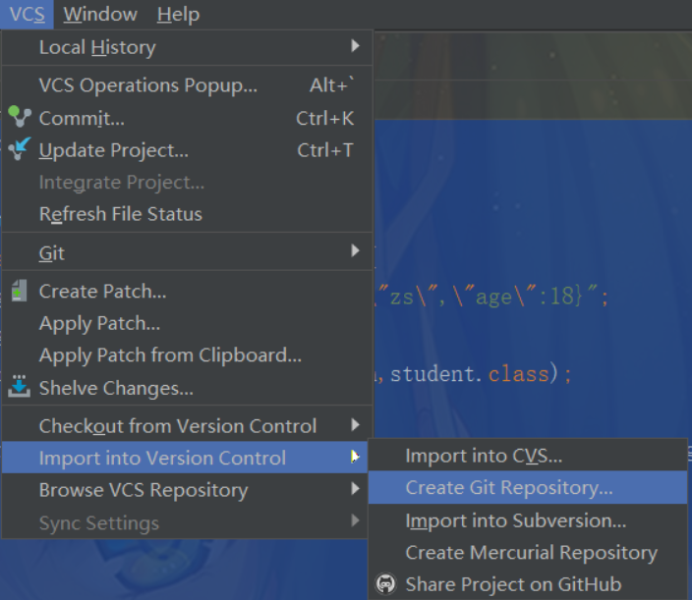692x600 pixels.
Task: Open the Git submenu entry
Action: point(187,252)
